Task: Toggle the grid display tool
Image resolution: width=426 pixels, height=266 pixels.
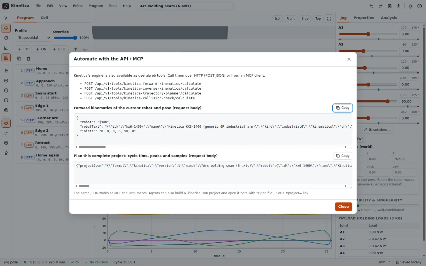Action: coord(6,58)
